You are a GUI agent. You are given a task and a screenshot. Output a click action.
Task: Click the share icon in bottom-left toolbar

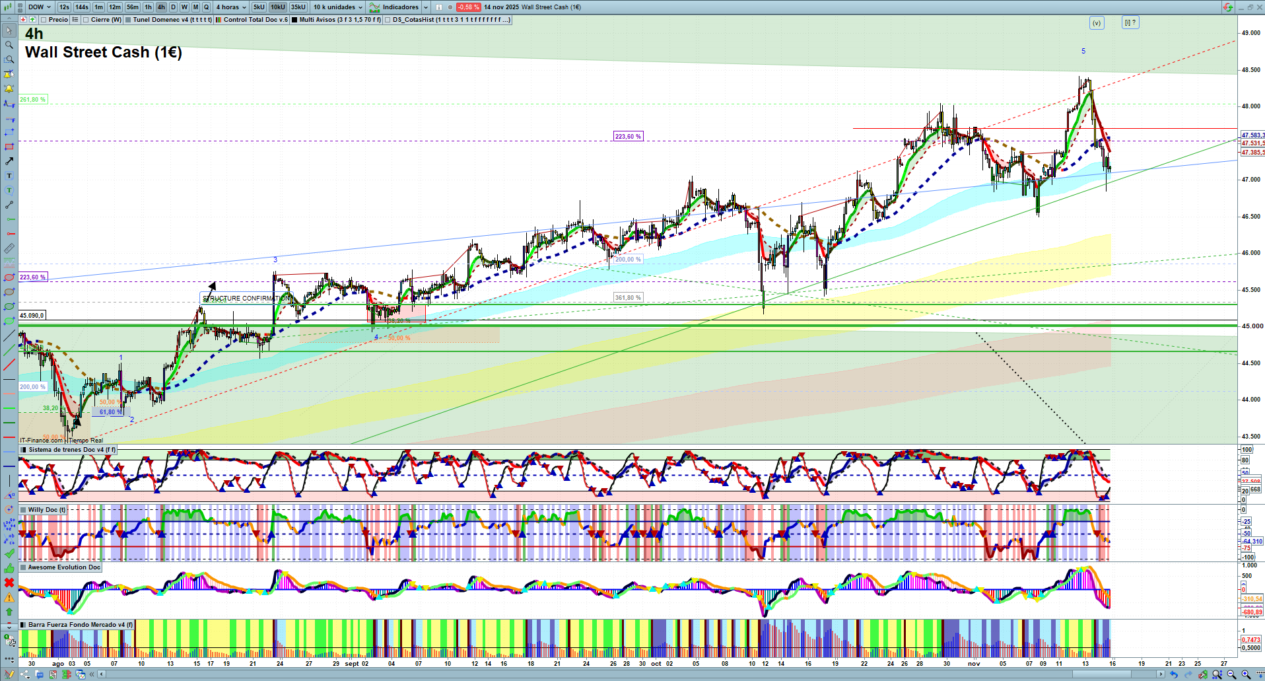point(25,674)
